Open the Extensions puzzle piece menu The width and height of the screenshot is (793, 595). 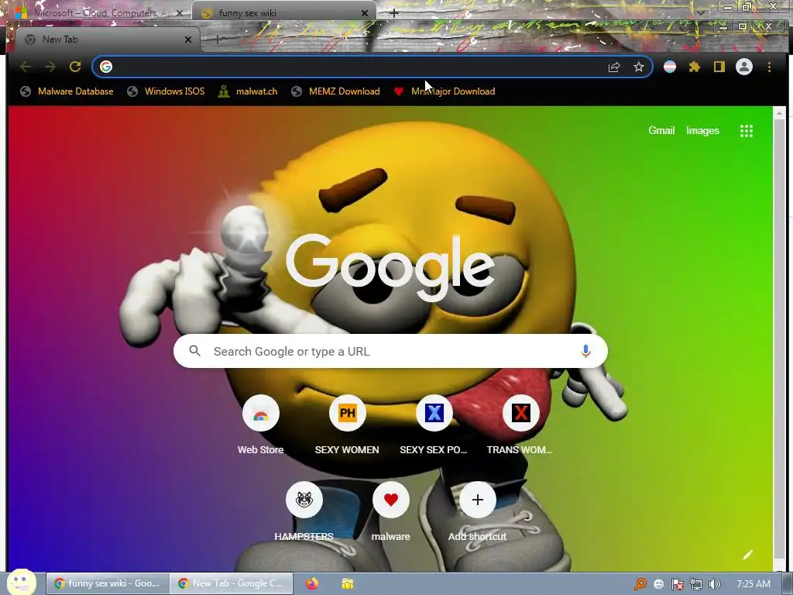click(x=695, y=67)
